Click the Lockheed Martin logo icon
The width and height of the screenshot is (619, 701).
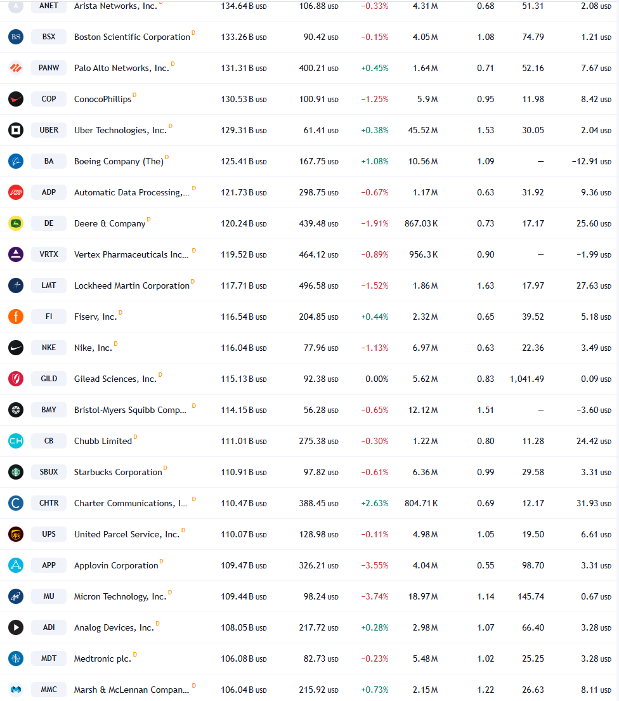click(x=16, y=285)
